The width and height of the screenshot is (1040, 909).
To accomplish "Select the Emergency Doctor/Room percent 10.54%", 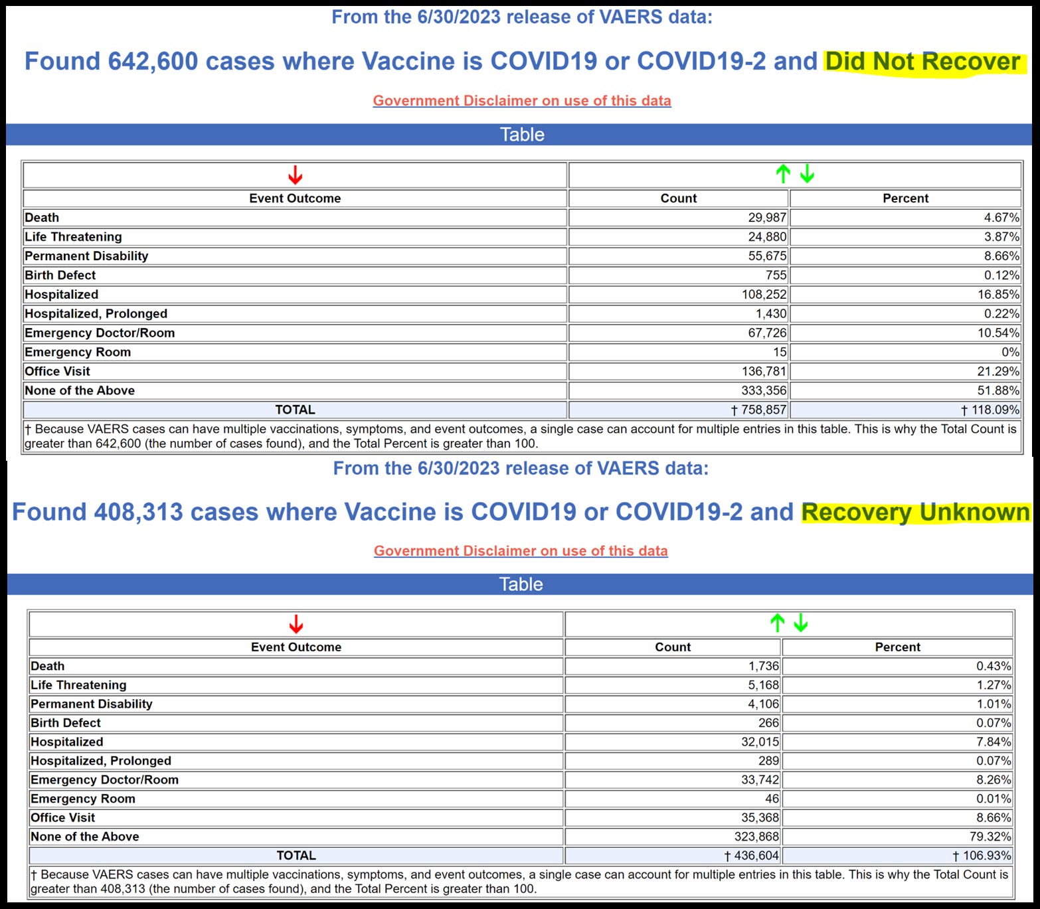I will click(x=999, y=333).
